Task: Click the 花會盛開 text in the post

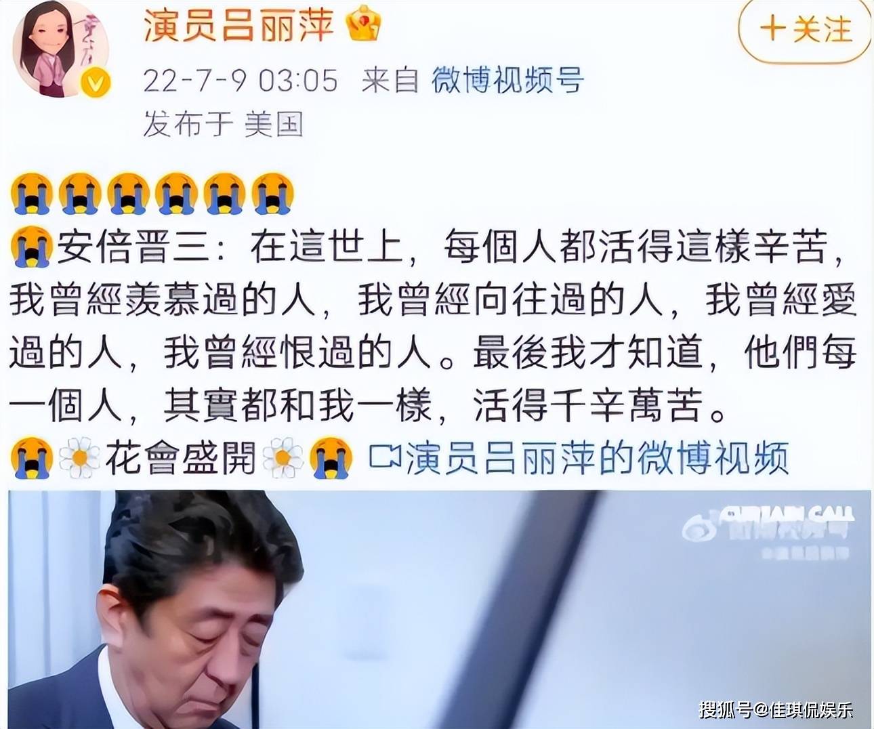Action: coord(181,458)
